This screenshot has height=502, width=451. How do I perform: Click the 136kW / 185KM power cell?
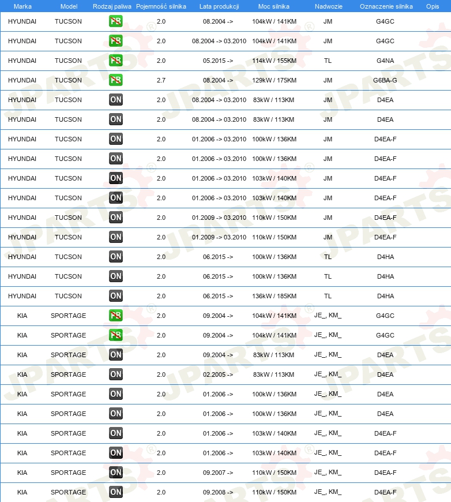point(275,296)
